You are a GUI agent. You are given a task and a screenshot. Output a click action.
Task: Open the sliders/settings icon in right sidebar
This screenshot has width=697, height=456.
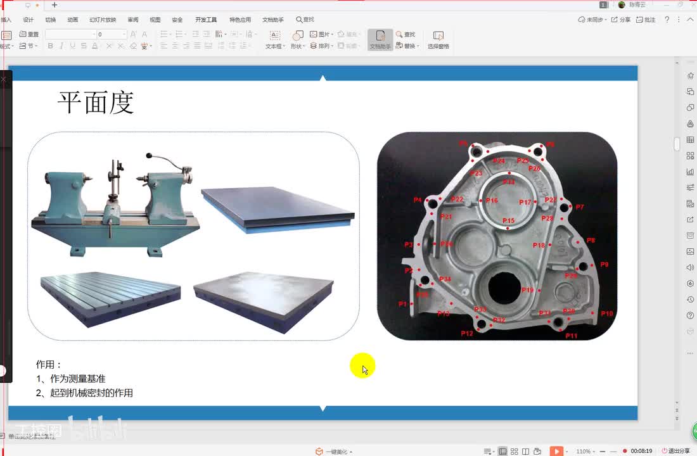690,187
